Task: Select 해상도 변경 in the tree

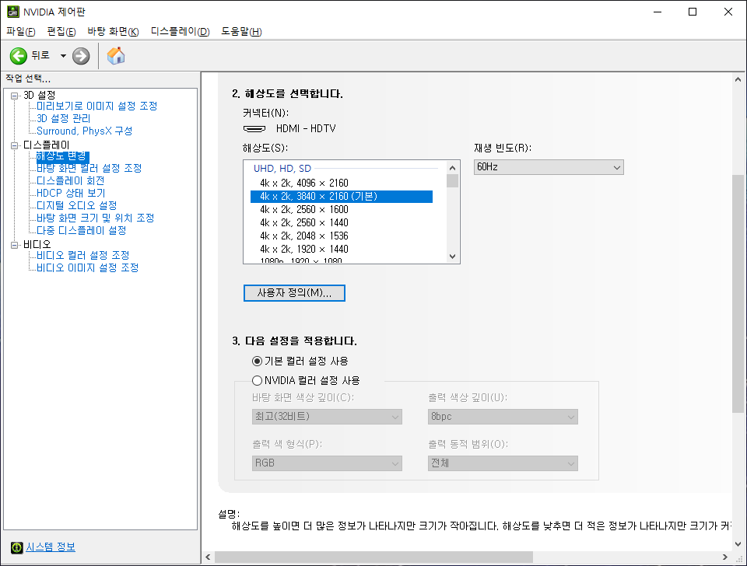Action: coord(62,155)
